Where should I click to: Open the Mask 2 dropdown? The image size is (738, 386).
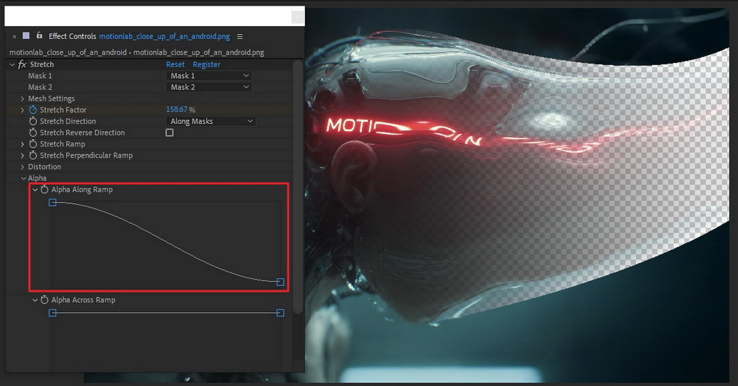pos(209,87)
